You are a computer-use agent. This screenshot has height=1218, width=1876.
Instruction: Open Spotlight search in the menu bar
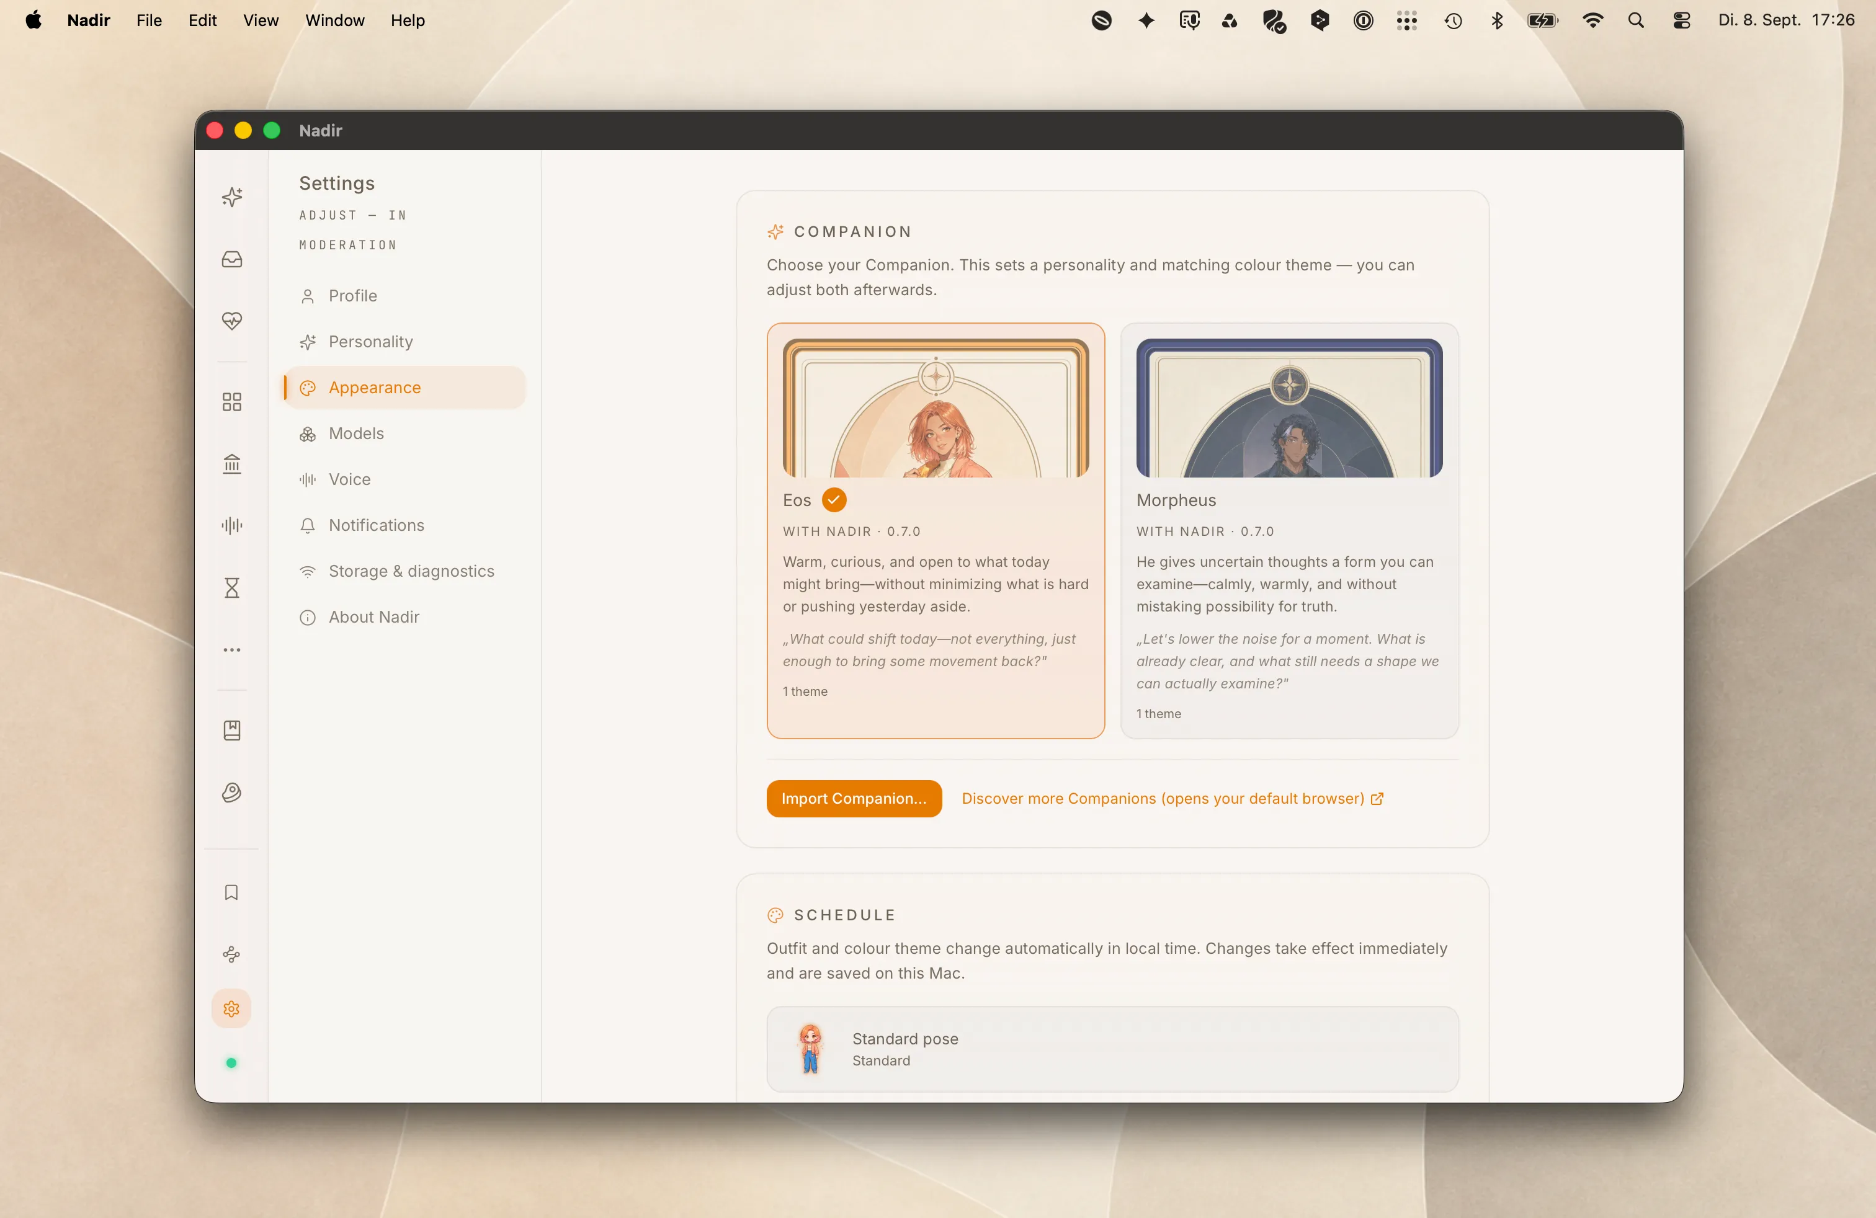(x=1637, y=20)
